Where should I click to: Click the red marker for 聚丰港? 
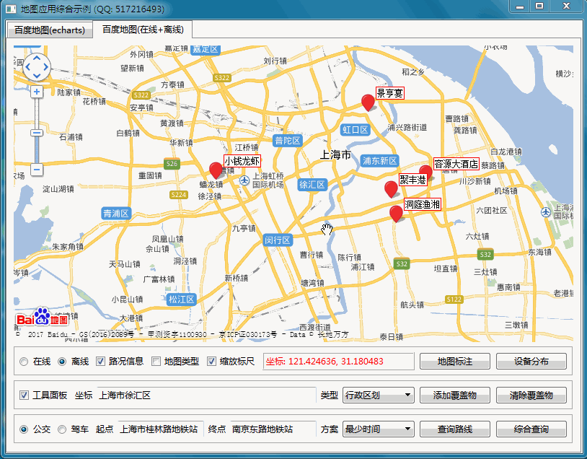click(391, 189)
